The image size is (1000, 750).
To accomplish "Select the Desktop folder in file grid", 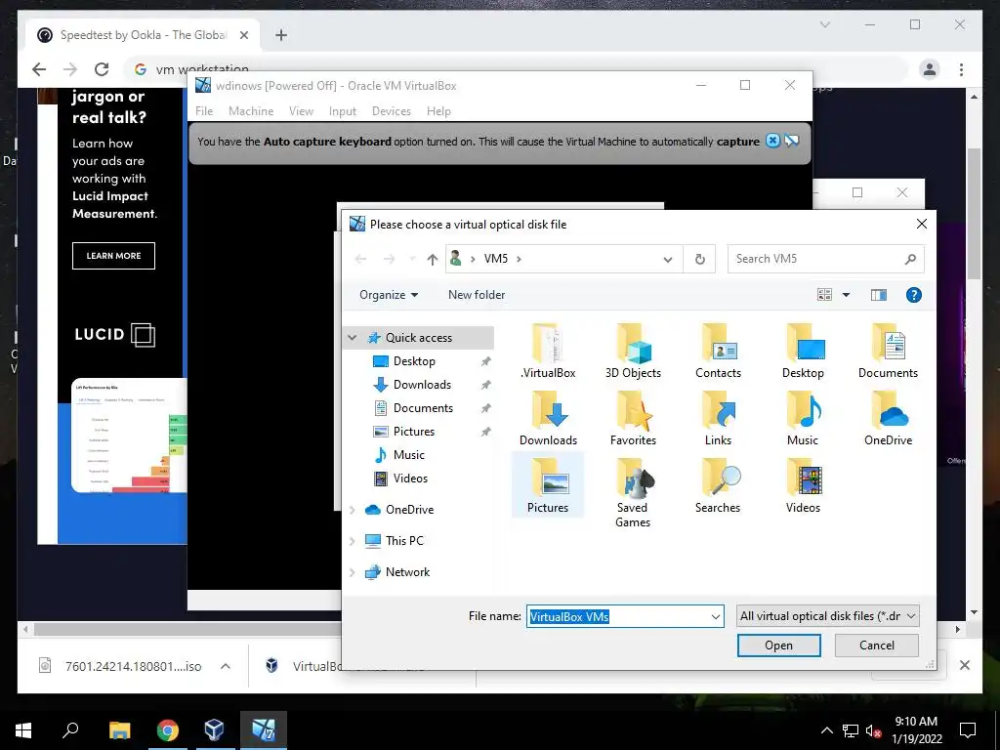I will [x=803, y=352].
